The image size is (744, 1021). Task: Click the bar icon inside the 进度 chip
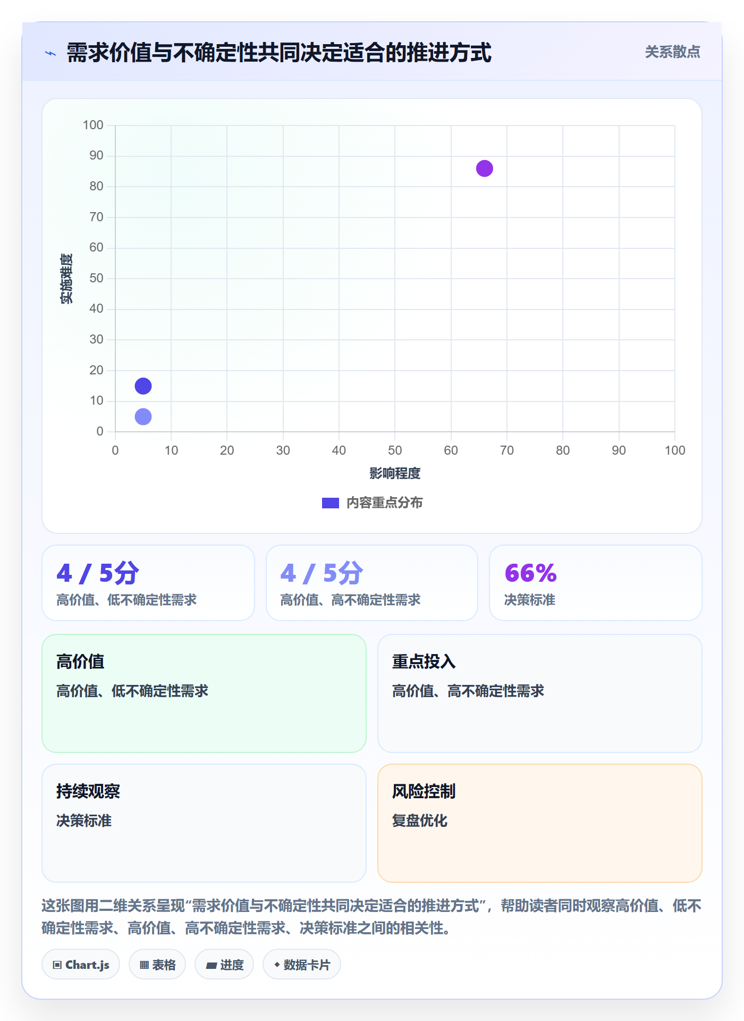click(x=212, y=966)
